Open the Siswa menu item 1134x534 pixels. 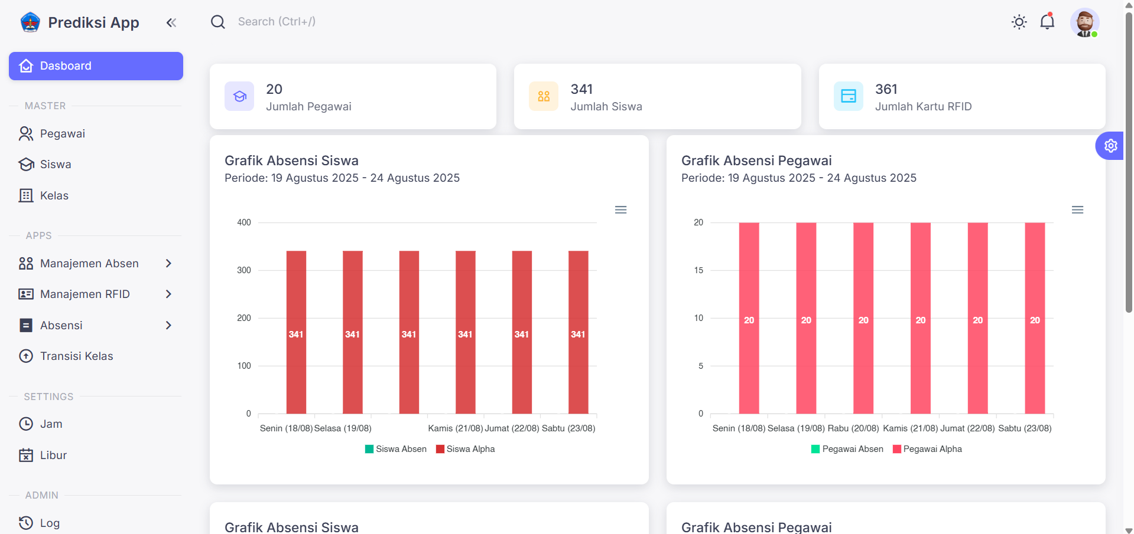(96, 165)
